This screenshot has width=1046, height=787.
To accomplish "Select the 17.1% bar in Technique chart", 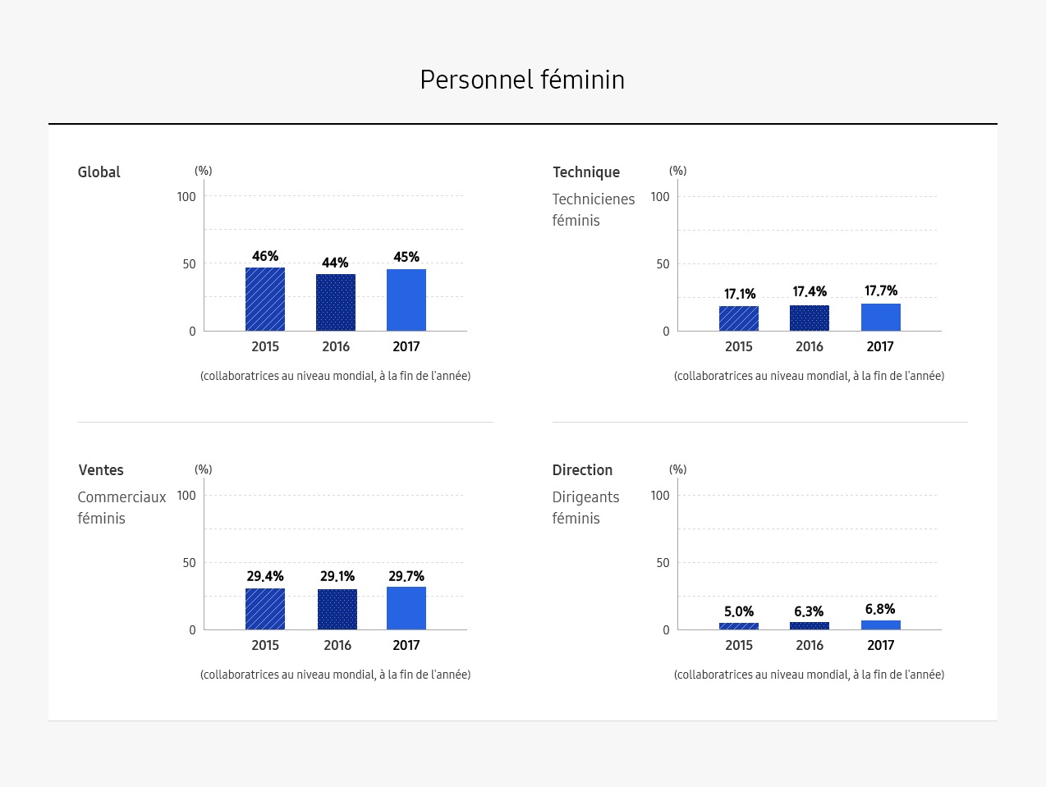I will point(739,318).
